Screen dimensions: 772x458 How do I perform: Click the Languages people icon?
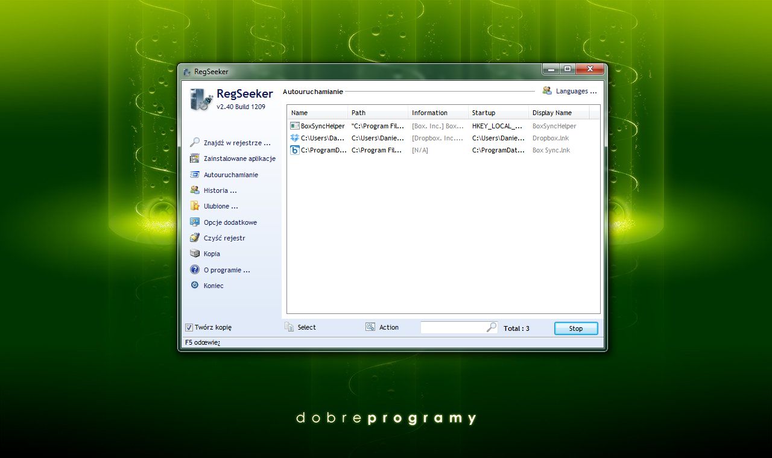[x=547, y=91]
